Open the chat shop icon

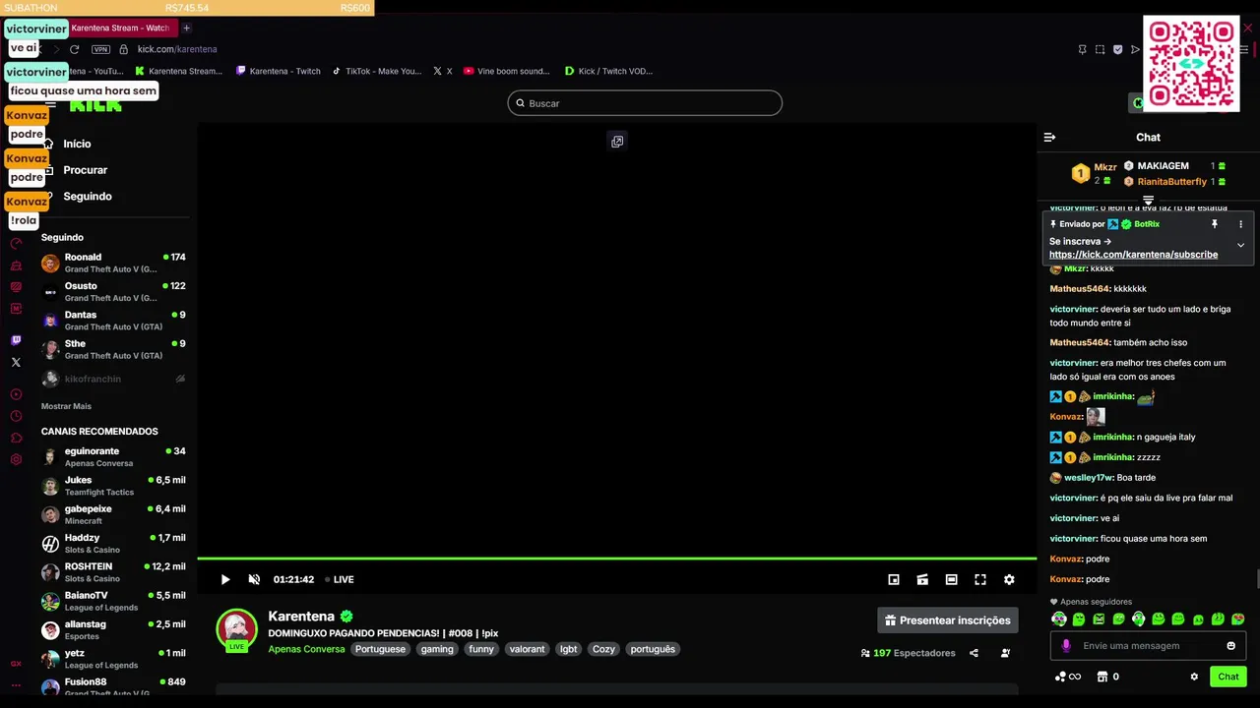tap(1102, 677)
